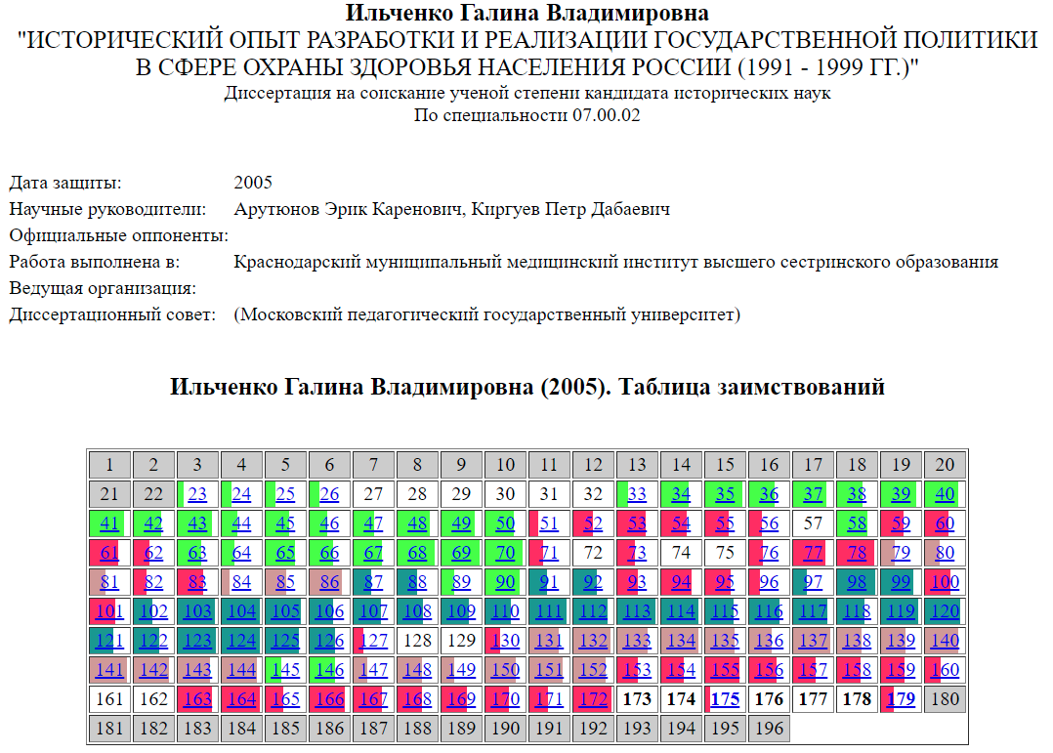Open page 23 link
This screenshot has width=1053, height=753.
(x=197, y=494)
